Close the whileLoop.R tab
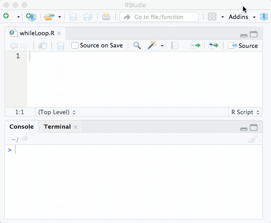This screenshot has height=223, width=271. [x=59, y=33]
